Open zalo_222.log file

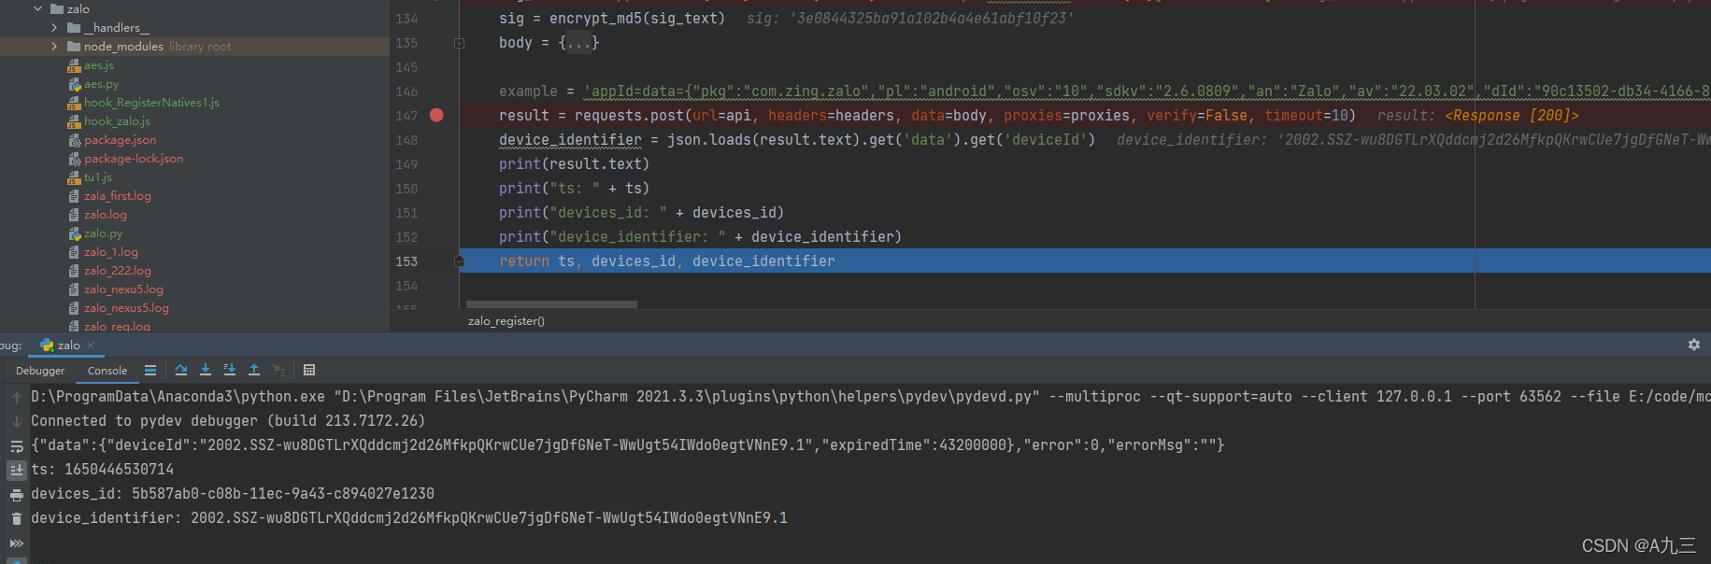117,271
